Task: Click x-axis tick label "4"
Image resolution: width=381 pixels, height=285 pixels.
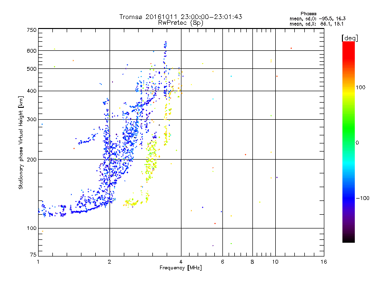Action: pos(181,262)
